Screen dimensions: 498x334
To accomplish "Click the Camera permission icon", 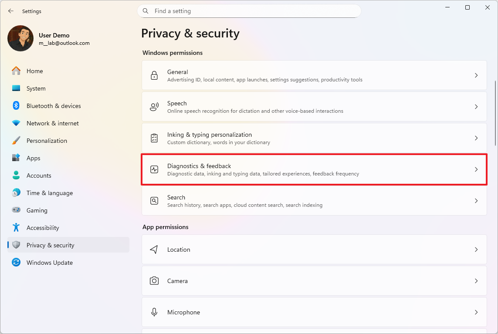I will pos(154,281).
